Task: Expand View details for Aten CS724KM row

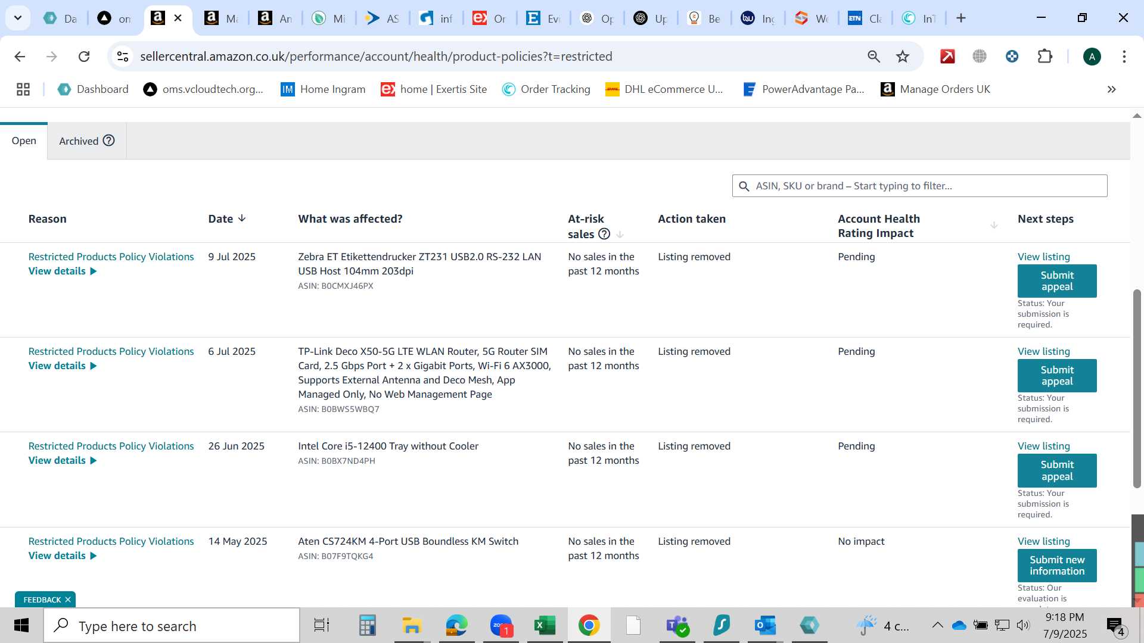Action: click(x=63, y=555)
